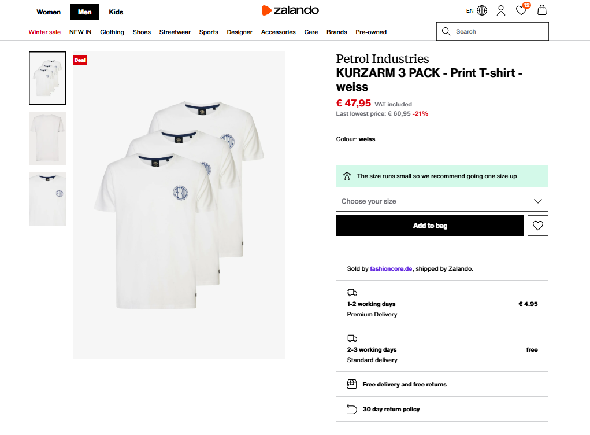
Task: Follow the fashioncore.de seller link
Action: [x=391, y=268]
